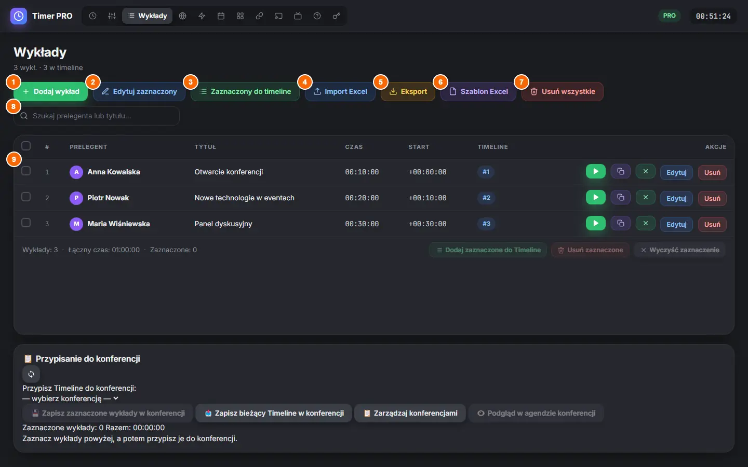Click the Timer PRO logo icon

[19, 16]
